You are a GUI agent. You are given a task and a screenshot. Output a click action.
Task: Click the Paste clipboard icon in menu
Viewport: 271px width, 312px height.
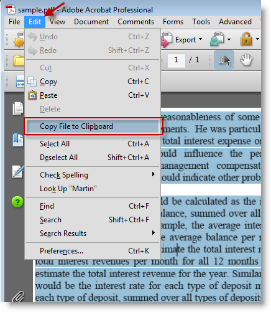pos(32,95)
